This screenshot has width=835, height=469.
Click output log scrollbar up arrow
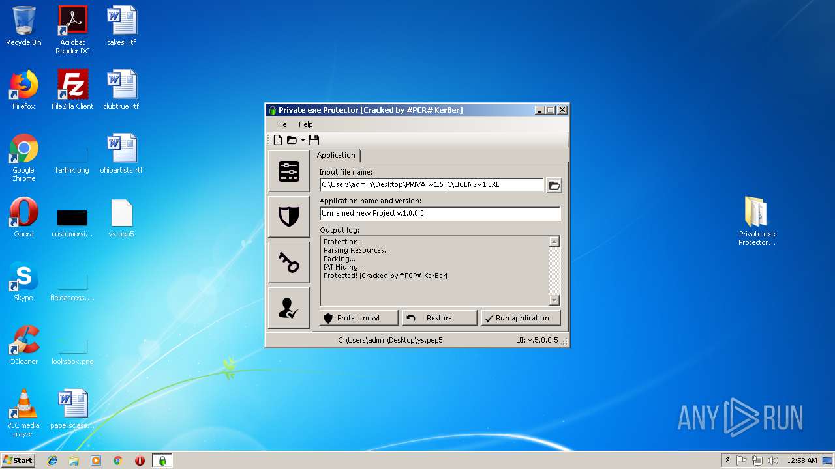[554, 242]
